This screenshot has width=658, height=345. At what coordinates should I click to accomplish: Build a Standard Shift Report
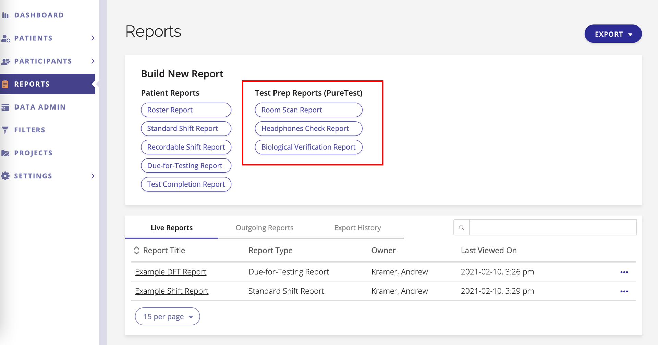pos(186,128)
